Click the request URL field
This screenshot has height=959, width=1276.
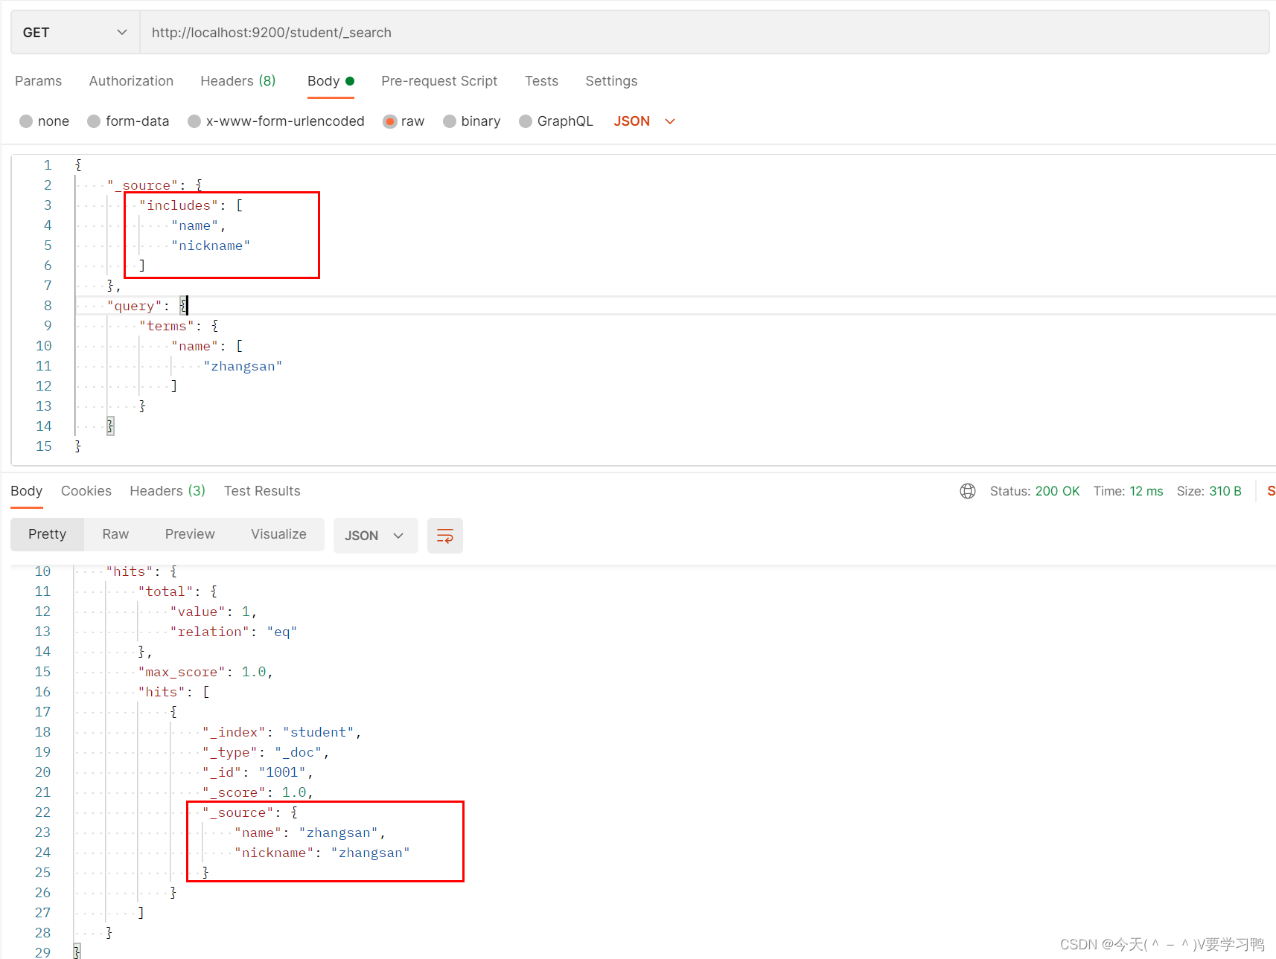pos(704,33)
